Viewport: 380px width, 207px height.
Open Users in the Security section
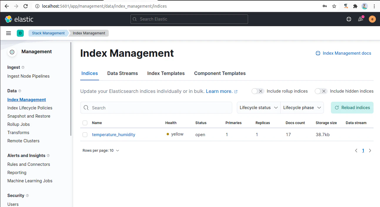click(13, 204)
